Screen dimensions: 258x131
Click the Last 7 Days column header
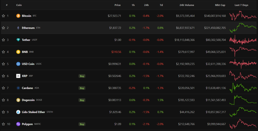(241, 5)
